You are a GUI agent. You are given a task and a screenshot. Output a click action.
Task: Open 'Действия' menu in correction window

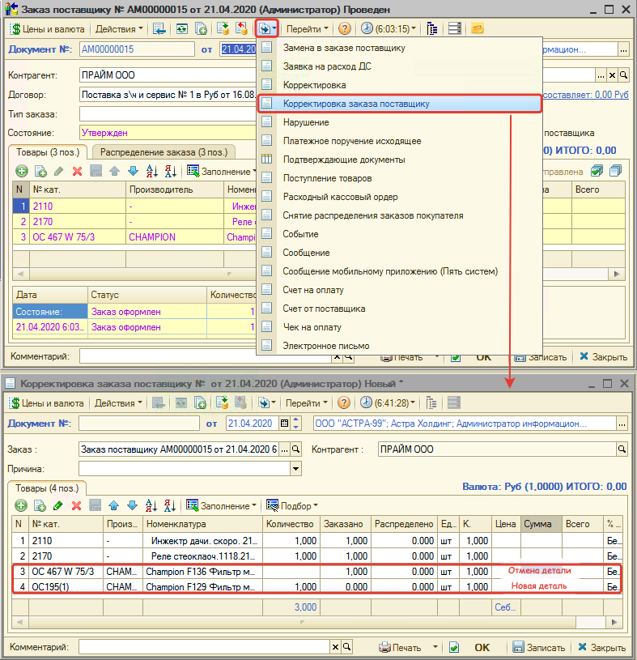(x=118, y=403)
